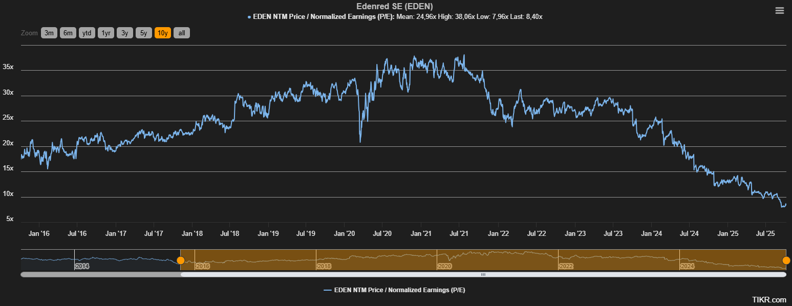Image resolution: width=792 pixels, height=306 pixels.
Task: Click the 2014 navigator label
Action: click(x=82, y=267)
